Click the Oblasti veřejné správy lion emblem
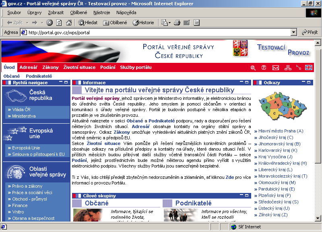322x232 pixels. tap(16, 172)
